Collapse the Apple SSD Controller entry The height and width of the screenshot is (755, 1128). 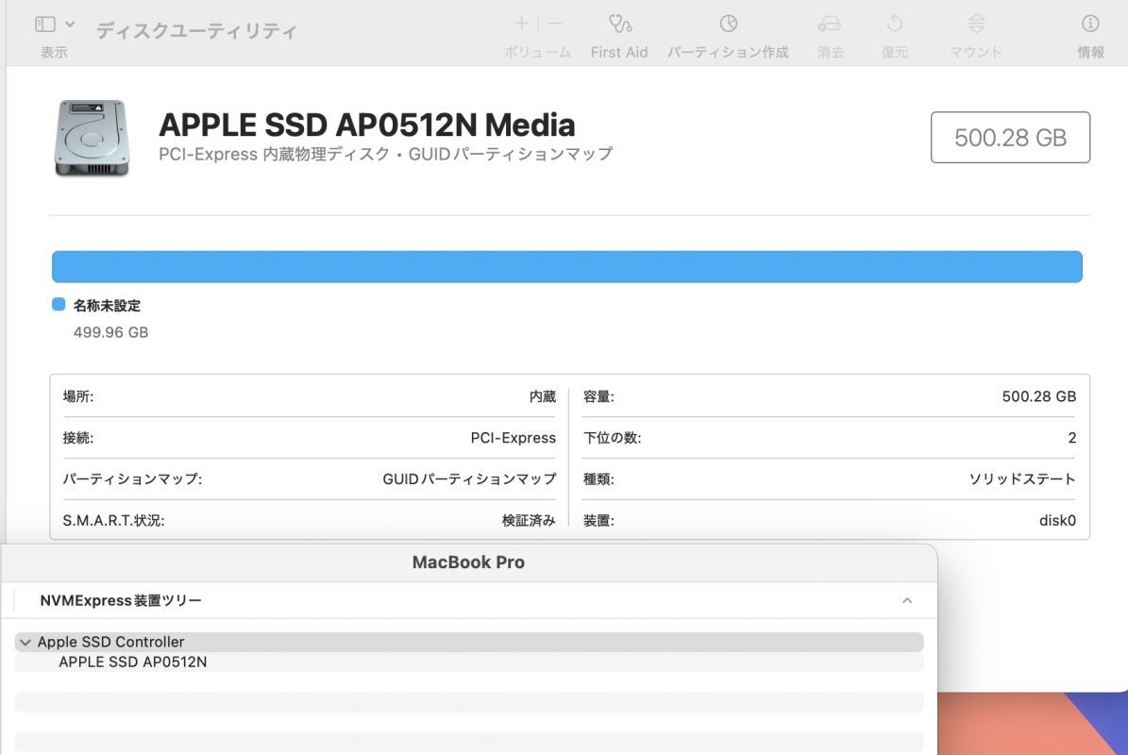tap(25, 642)
